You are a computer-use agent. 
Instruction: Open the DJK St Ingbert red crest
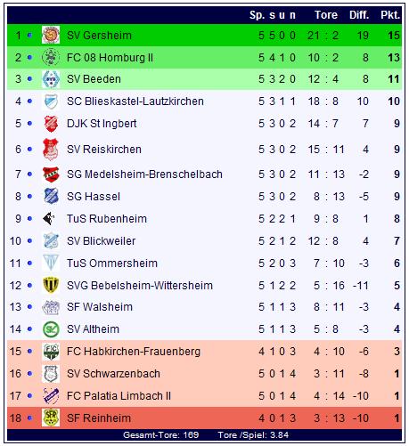point(51,124)
